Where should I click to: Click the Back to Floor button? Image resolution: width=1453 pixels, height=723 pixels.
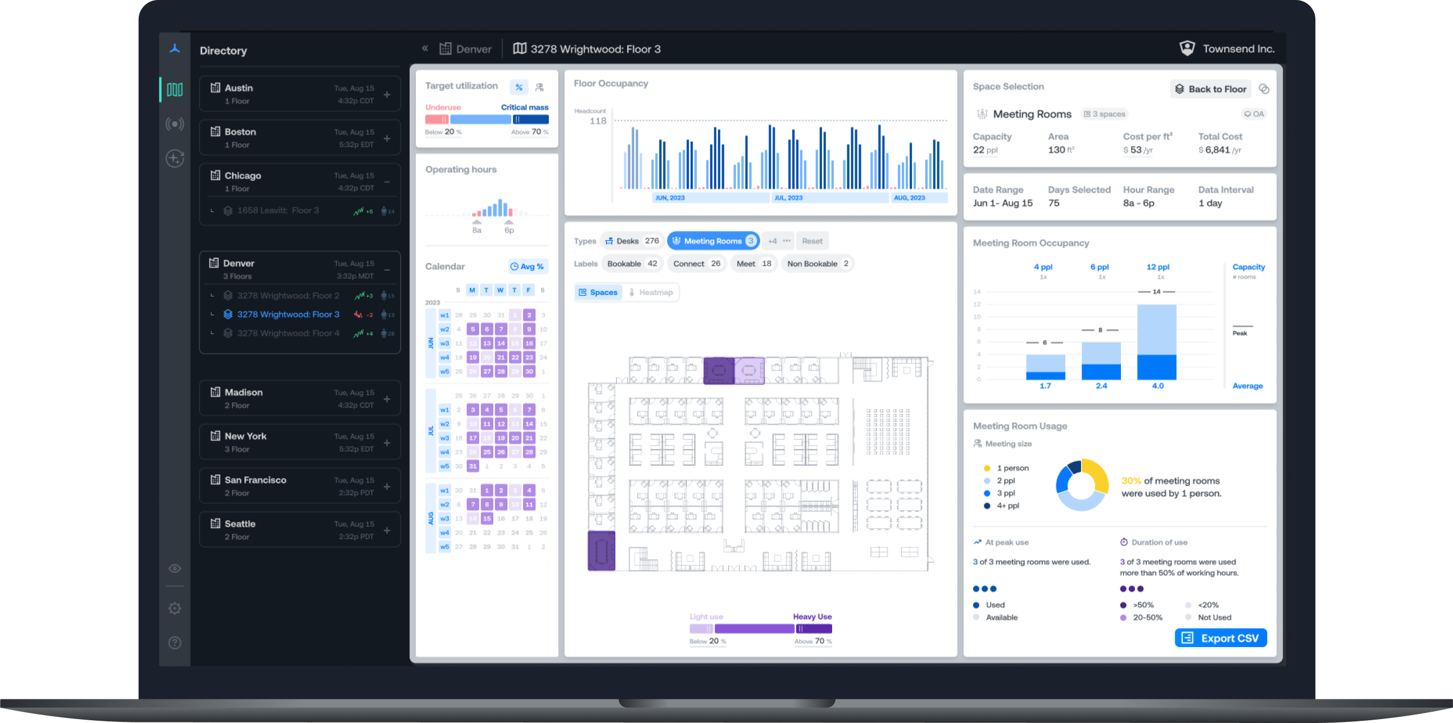tap(1210, 89)
